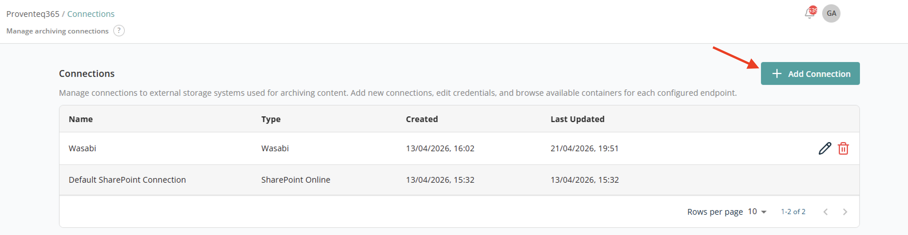
Task: Select the Default SharePoint Connection row
Action: tap(459, 180)
